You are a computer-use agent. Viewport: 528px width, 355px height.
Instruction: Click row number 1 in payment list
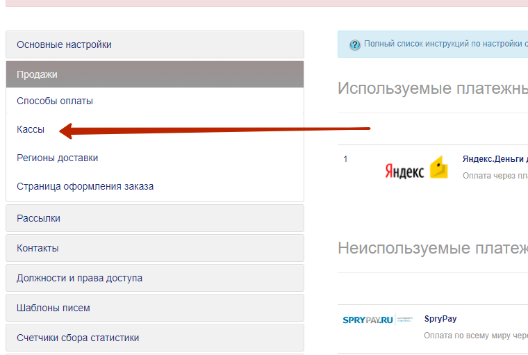[x=345, y=159]
